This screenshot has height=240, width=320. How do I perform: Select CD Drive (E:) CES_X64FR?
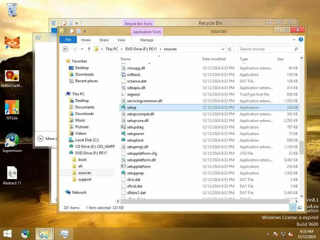(x=95, y=146)
